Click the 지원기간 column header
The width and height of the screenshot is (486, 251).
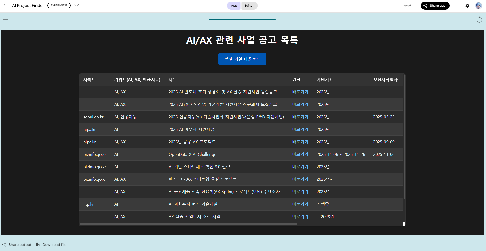pyautogui.click(x=325, y=80)
